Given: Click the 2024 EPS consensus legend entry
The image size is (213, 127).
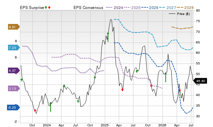Looking at the screenshot, I should 114,8.
